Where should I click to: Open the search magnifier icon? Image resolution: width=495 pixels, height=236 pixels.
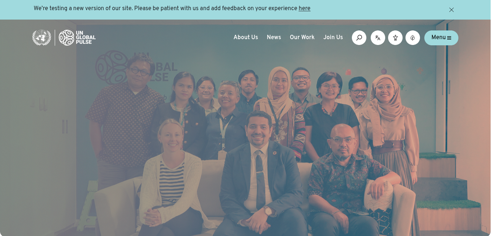click(359, 38)
